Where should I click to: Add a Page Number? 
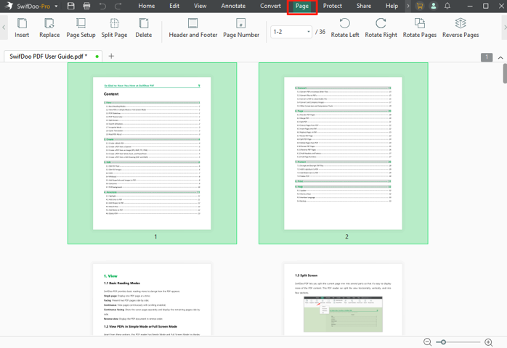241,28
